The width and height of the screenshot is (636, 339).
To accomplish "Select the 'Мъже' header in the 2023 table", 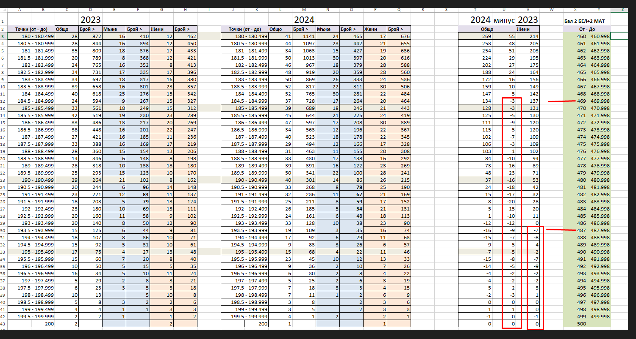I will pyautogui.click(x=114, y=29).
